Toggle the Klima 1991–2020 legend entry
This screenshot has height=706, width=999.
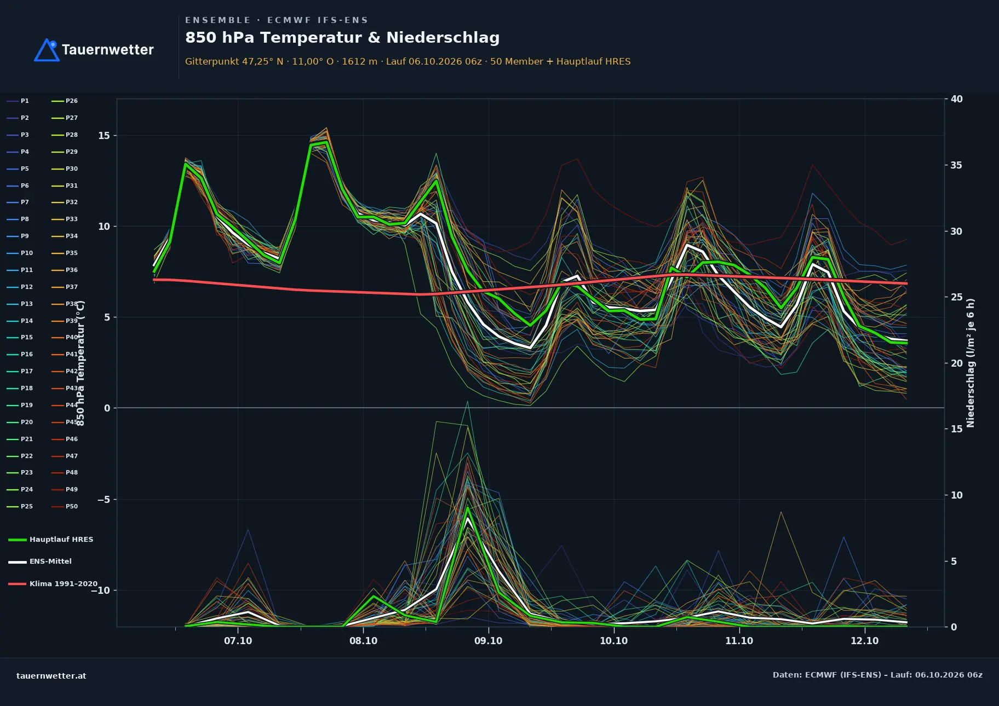(53, 584)
